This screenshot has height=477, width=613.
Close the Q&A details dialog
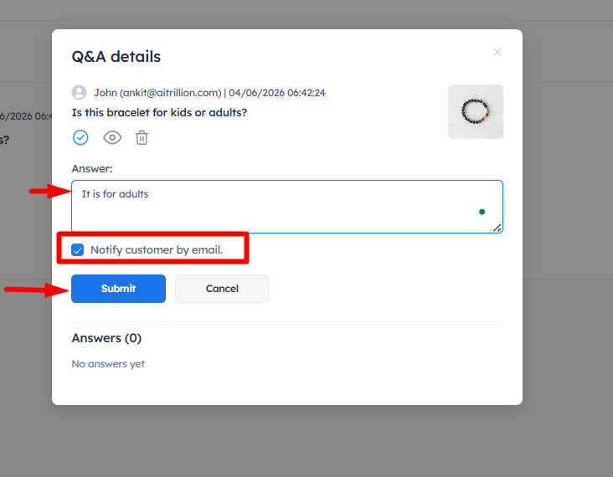point(497,52)
